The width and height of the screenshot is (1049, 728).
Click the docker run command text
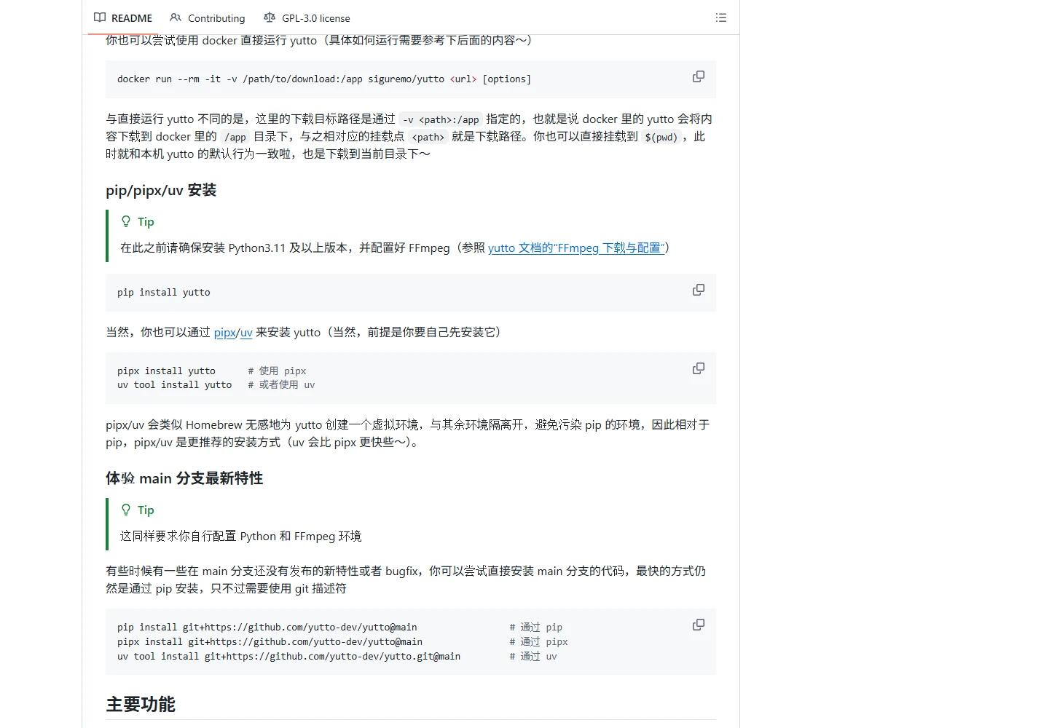tap(324, 79)
